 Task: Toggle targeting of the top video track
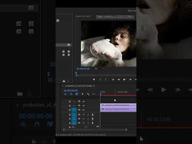click(x=74, y=102)
